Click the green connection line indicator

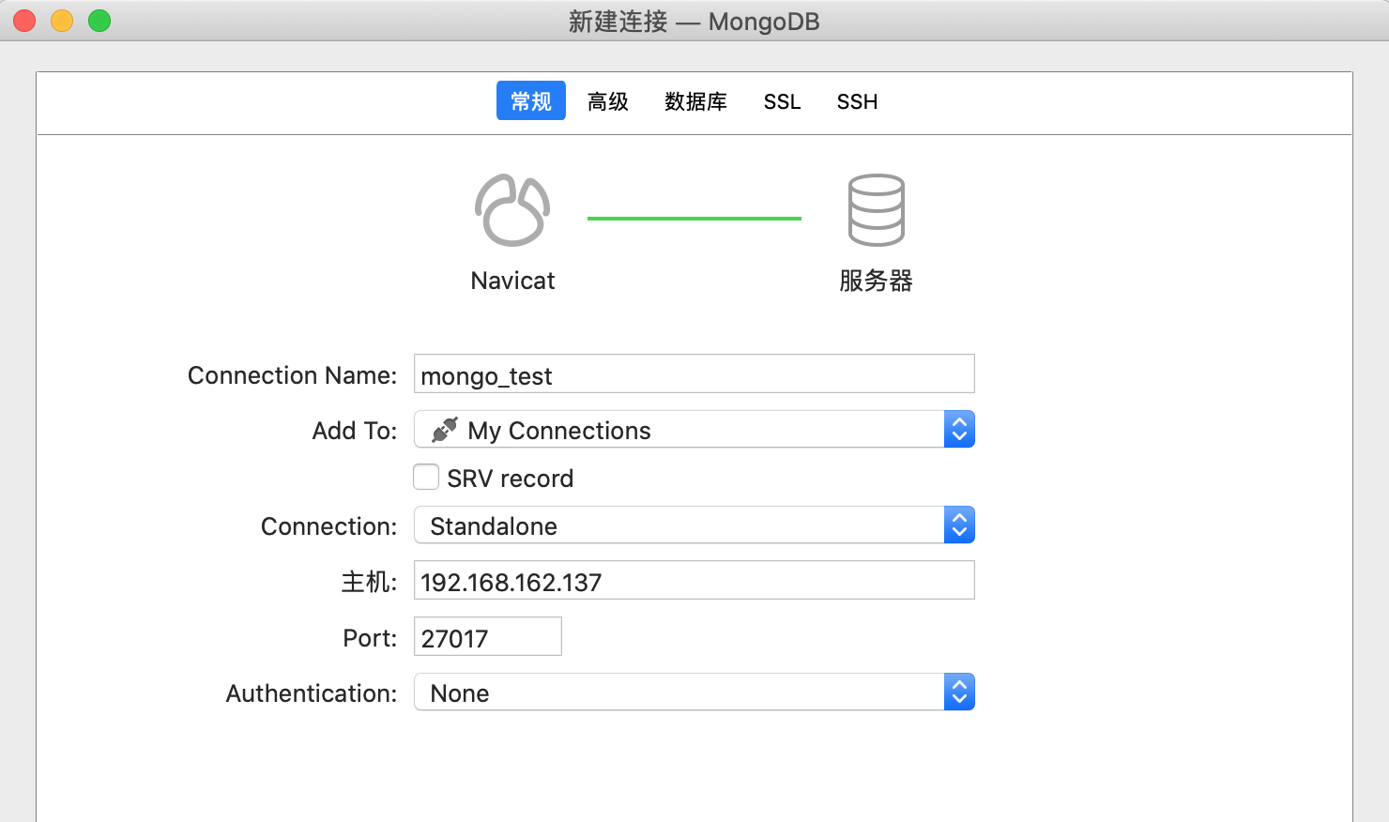pos(694,219)
